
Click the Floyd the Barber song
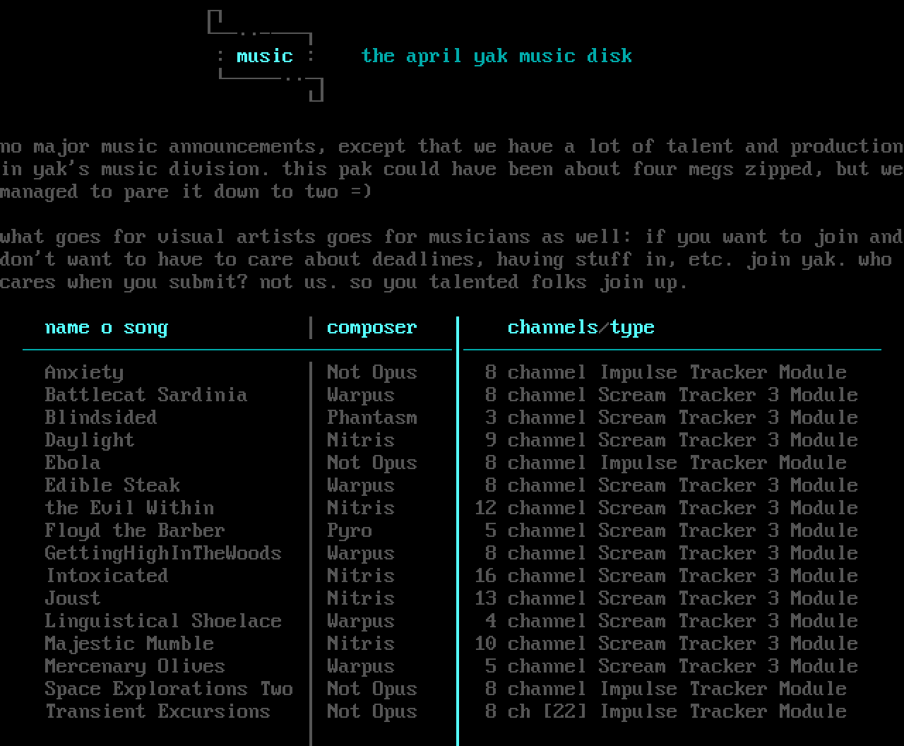pyautogui.click(x=135, y=531)
